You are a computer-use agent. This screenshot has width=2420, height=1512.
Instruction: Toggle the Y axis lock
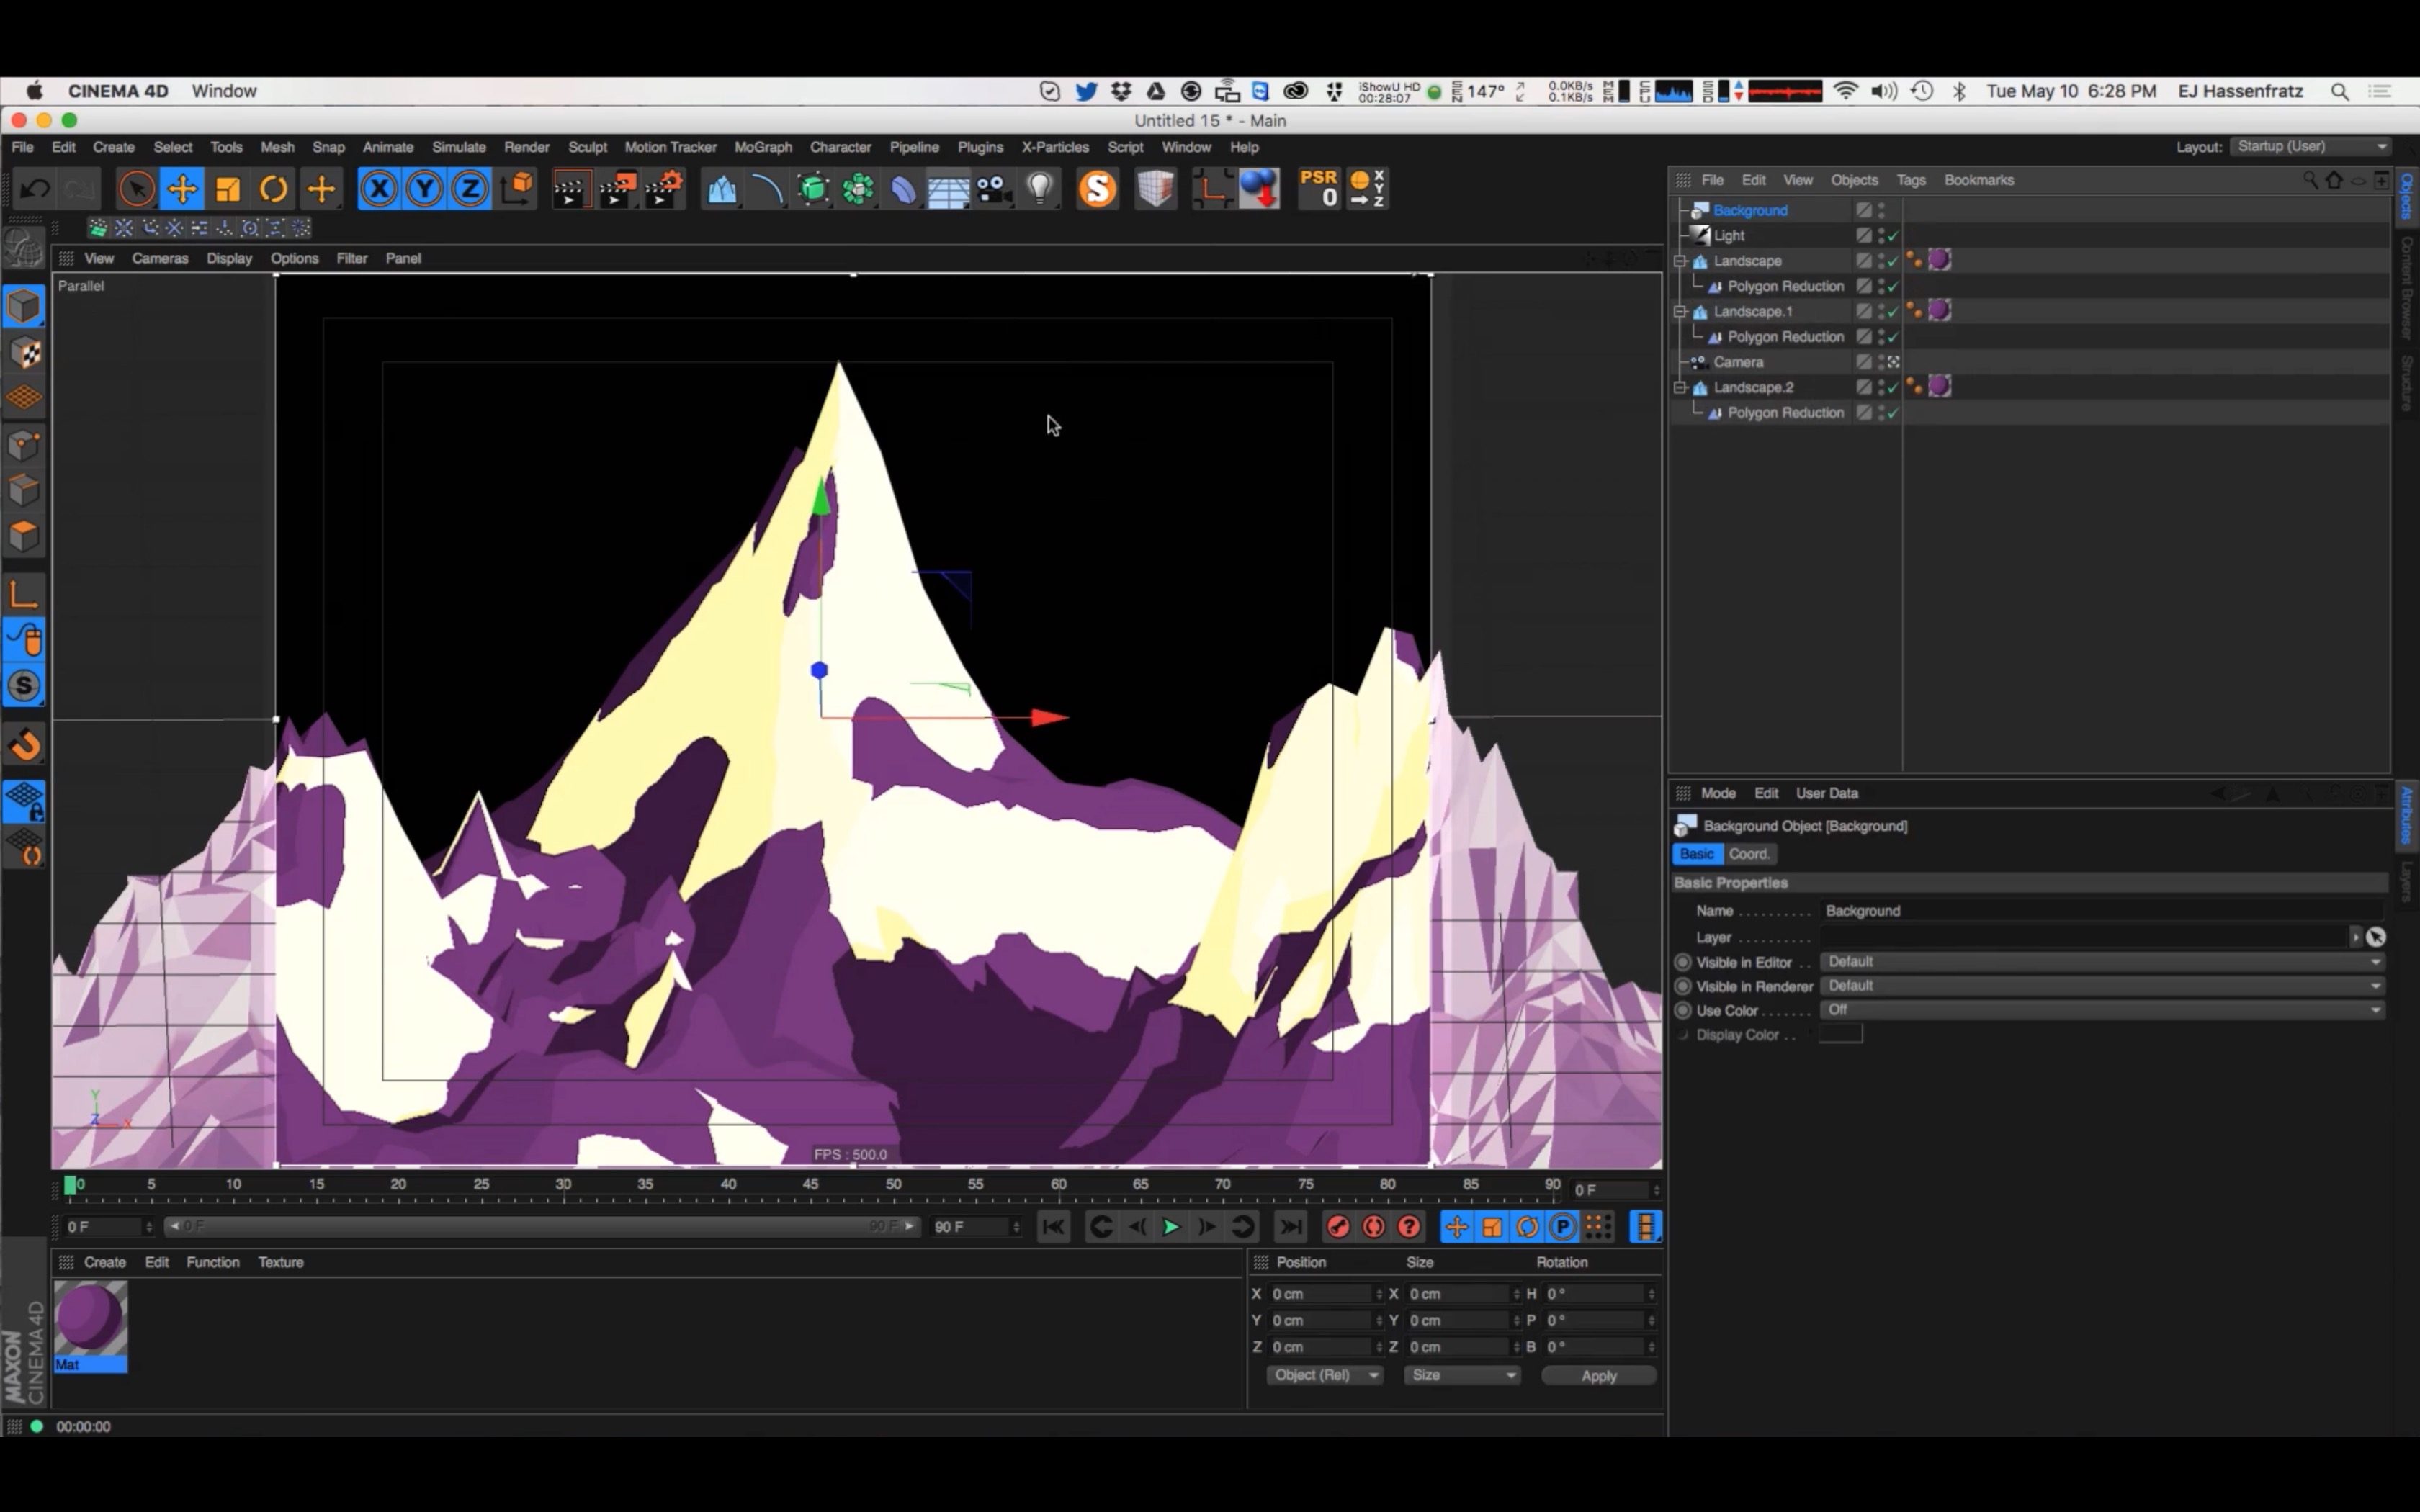pos(424,189)
